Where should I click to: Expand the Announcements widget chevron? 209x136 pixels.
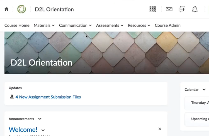point(40,119)
